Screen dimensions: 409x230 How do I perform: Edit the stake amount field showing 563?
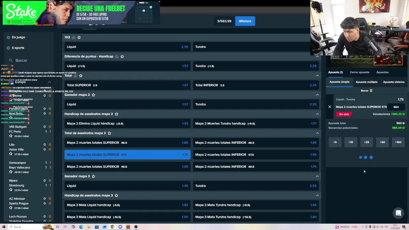pos(397,107)
